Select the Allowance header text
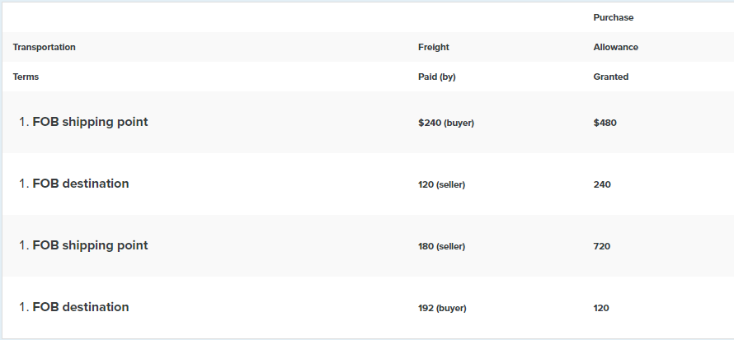The height and width of the screenshot is (340, 734). point(615,47)
